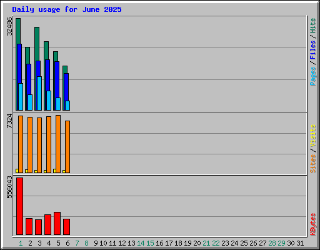This screenshot has height=250, width=320.
Task: Click the orange Sites bar for day 2
Action: [x=30, y=145]
